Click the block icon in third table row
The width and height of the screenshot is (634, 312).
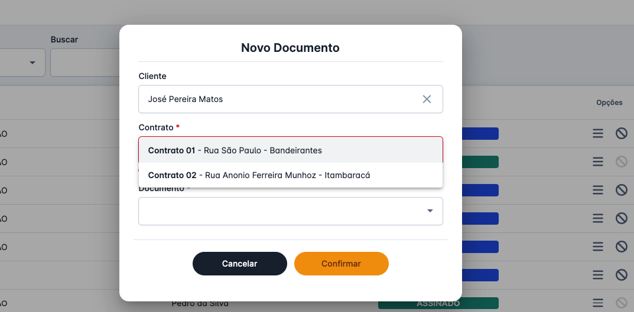pos(621,190)
